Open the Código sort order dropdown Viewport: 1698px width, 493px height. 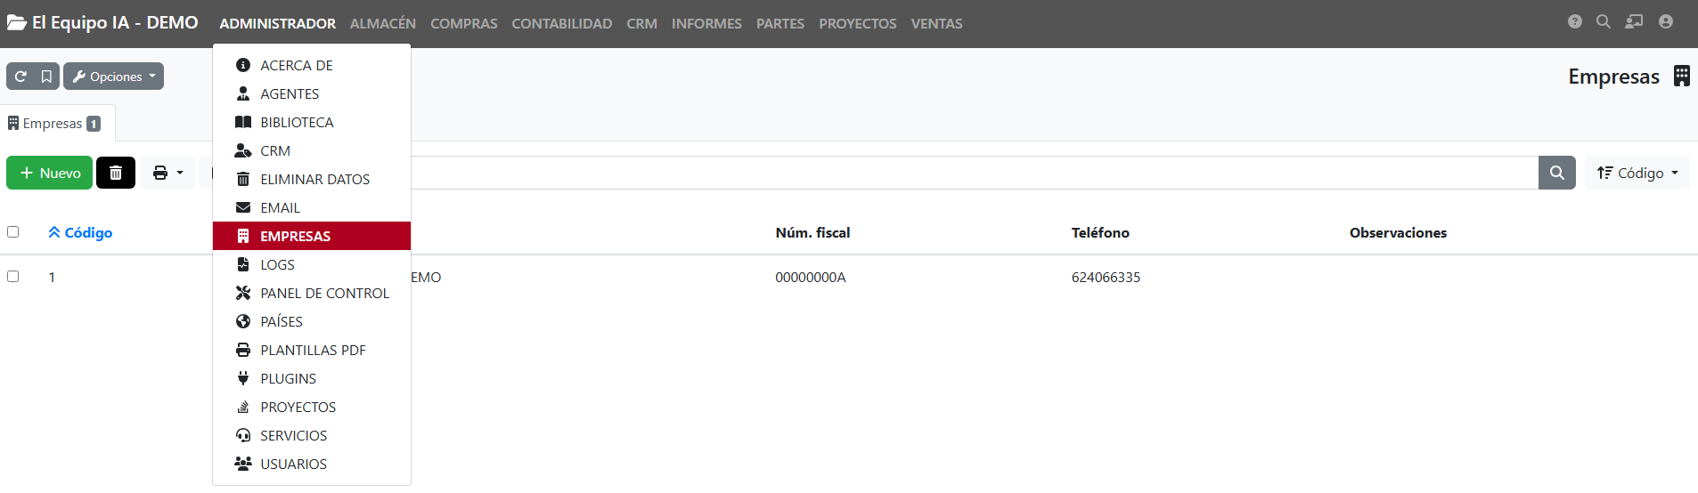pos(1637,173)
